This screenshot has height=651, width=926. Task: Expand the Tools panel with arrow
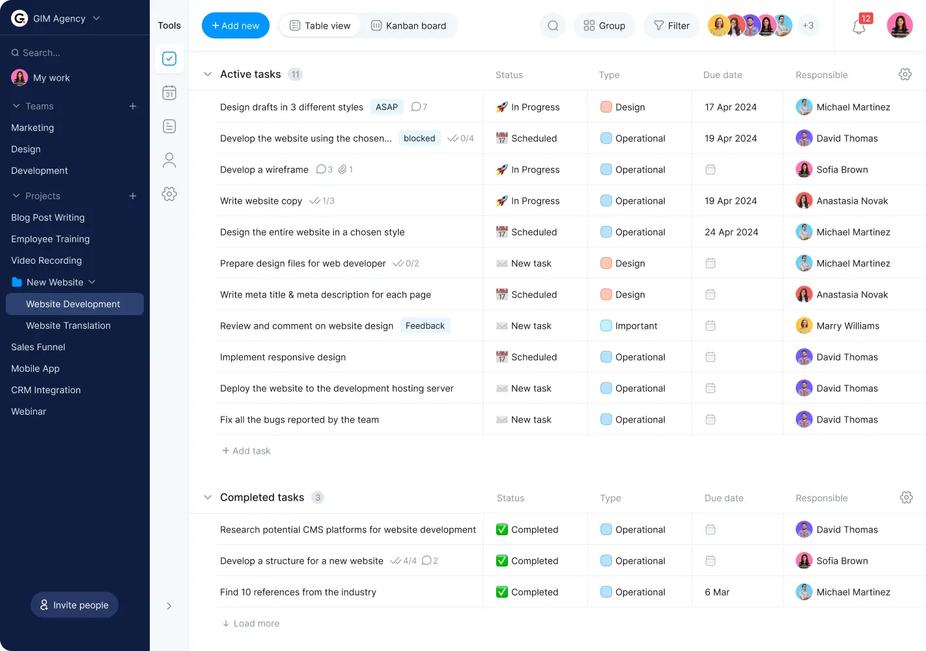(x=169, y=606)
